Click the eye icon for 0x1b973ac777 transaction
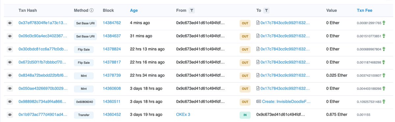The height and width of the screenshot is (122, 395). (10, 115)
